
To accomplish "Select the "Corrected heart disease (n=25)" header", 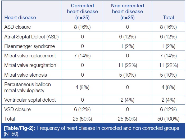I will click(x=82, y=12).
